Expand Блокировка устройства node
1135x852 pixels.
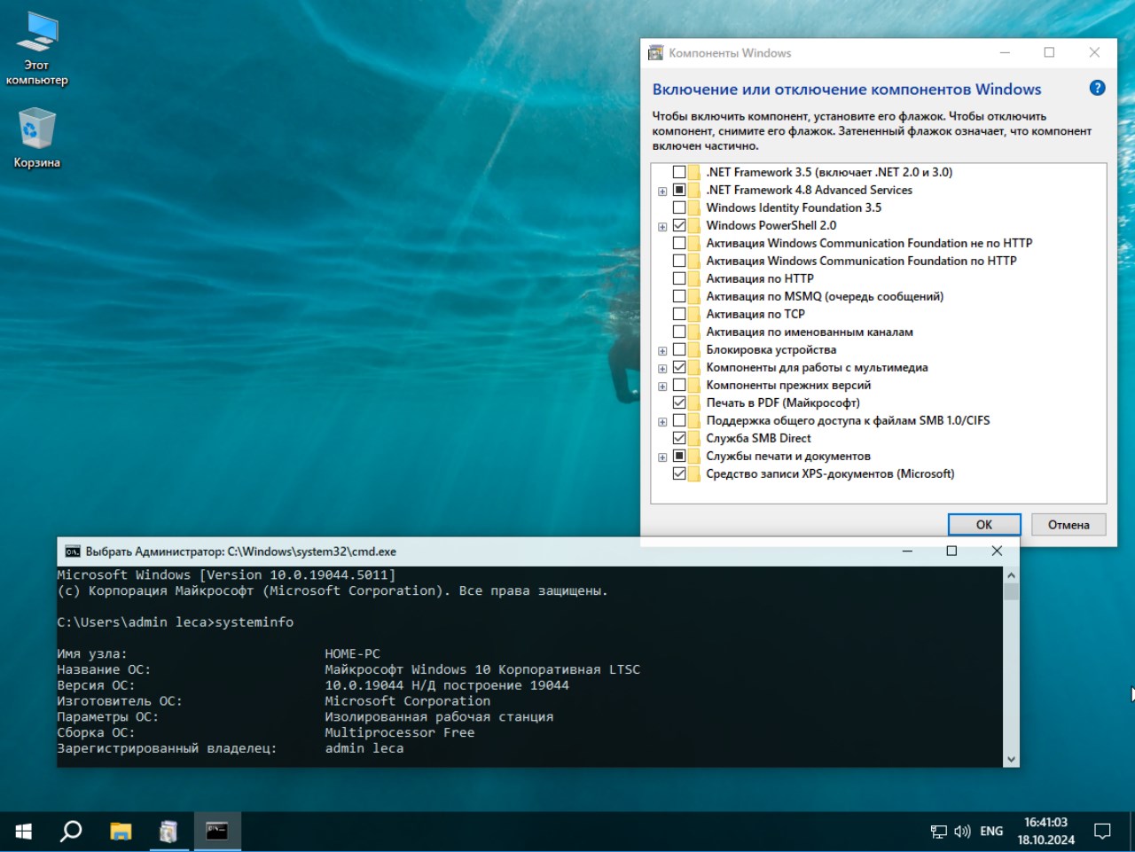click(x=662, y=351)
